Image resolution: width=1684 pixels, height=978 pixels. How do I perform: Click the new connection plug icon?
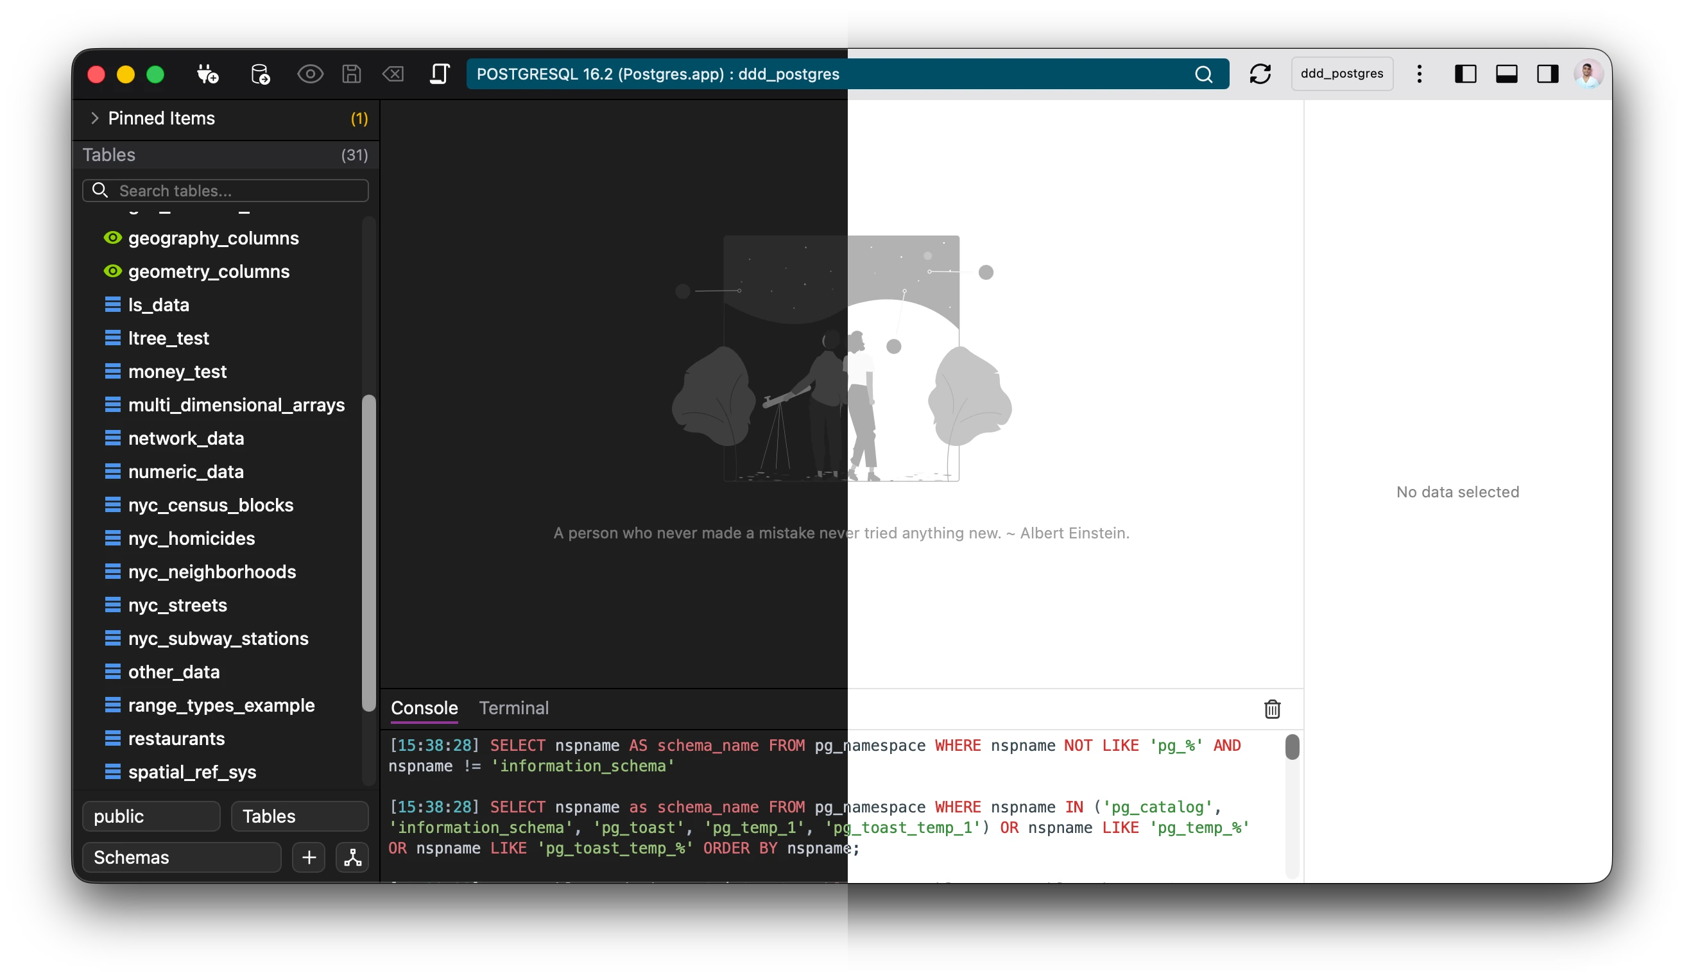click(x=207, y=74)
